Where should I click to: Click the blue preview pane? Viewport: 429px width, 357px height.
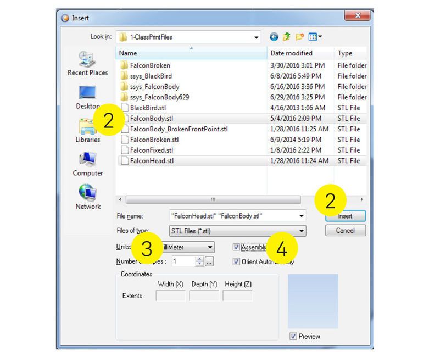tap(313, 301)
